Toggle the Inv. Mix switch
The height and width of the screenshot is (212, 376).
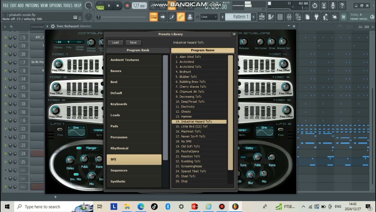point(76,175)
